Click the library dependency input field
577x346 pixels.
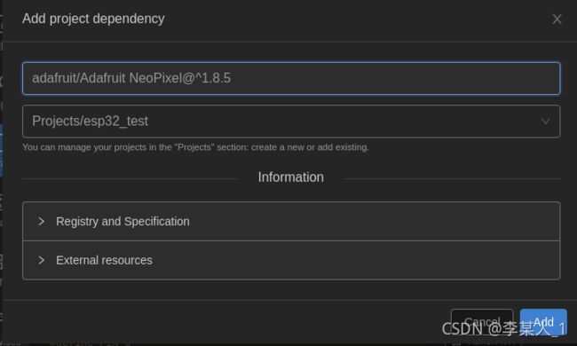[291, 78]
